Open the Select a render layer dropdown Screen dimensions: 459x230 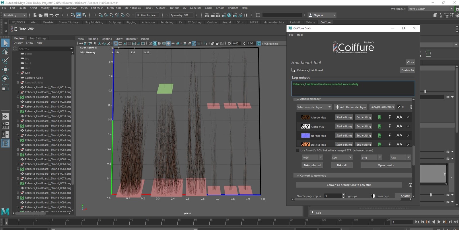(x=314, y=107)
